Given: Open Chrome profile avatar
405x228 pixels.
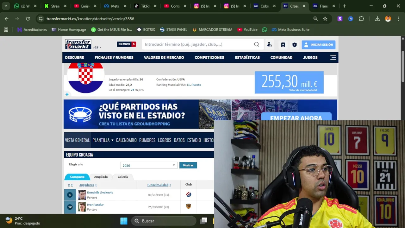Looking at the screenshot, I should (388, 19).
